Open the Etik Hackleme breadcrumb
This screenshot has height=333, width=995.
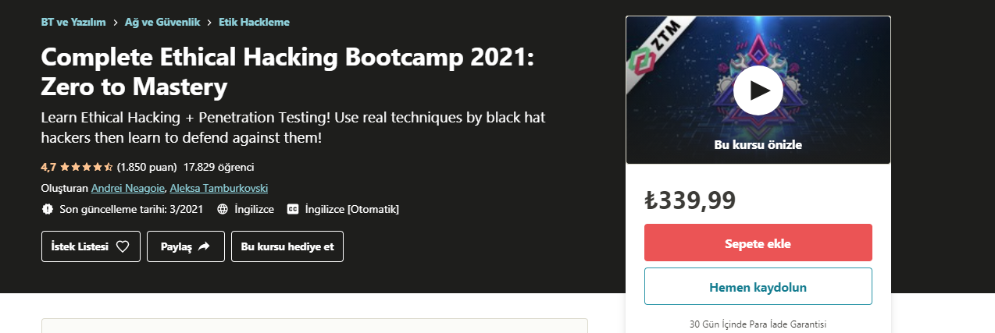point(254,23)
